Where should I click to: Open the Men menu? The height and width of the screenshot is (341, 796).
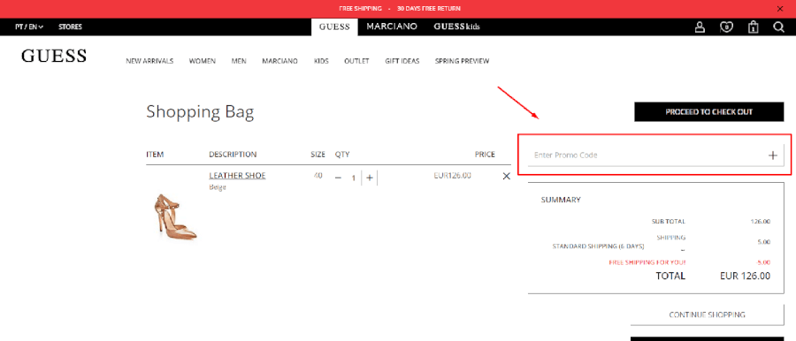(x=239, y=61)
